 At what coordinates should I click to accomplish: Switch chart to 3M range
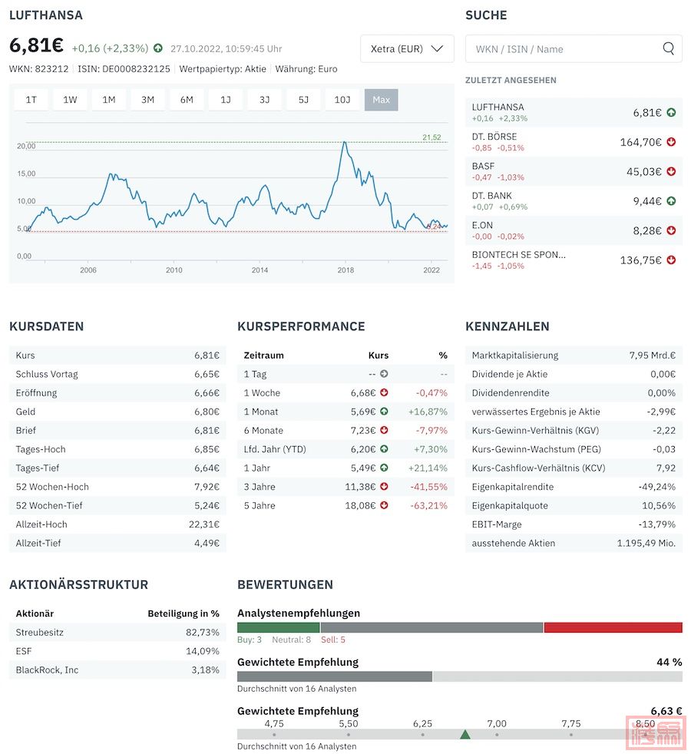pos(147,100)
